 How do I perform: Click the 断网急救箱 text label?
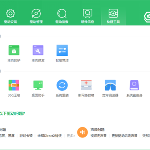[86, 95]
